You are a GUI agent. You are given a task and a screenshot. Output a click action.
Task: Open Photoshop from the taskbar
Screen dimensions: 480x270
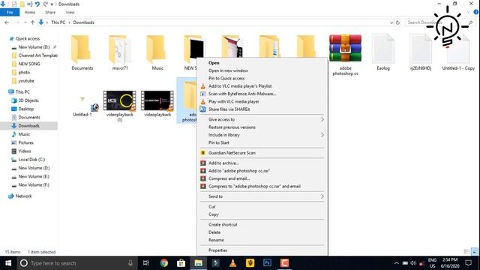click(x=267, y=263)
